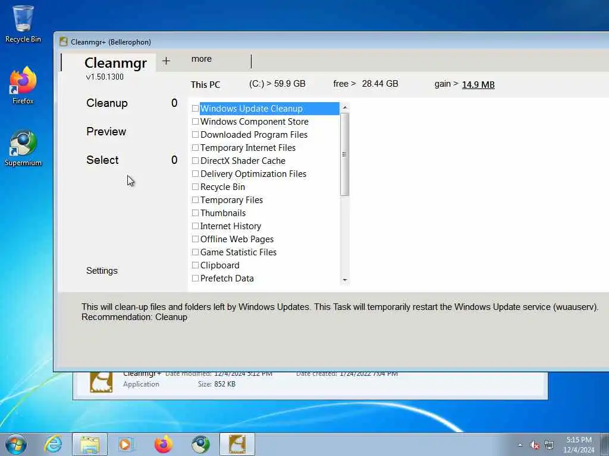Open the network tray icon
The height and width of the screenshot is (456, 609).
549,445
